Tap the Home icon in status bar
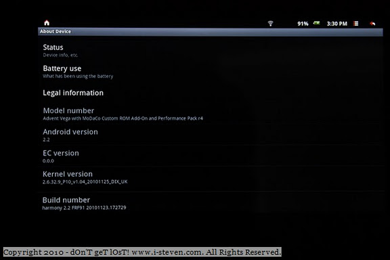 pos(47,23)
